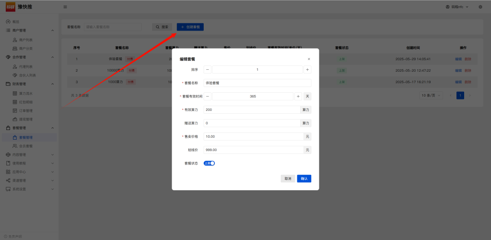Click the minus icon for 排序

point(208,69)
